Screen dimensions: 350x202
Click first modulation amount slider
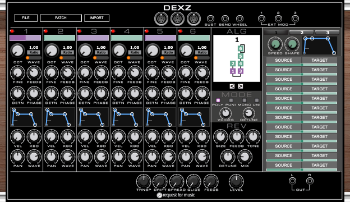pyautogui.click(x=302, y=65)
